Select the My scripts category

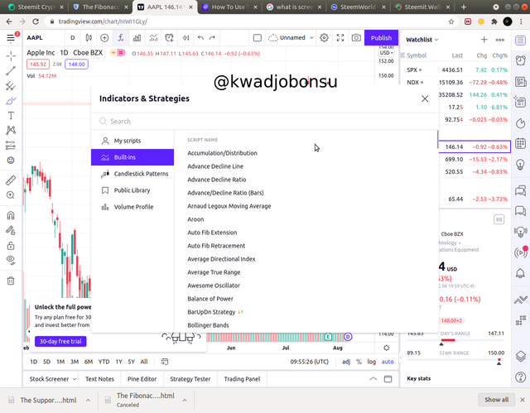click(132, 141)
